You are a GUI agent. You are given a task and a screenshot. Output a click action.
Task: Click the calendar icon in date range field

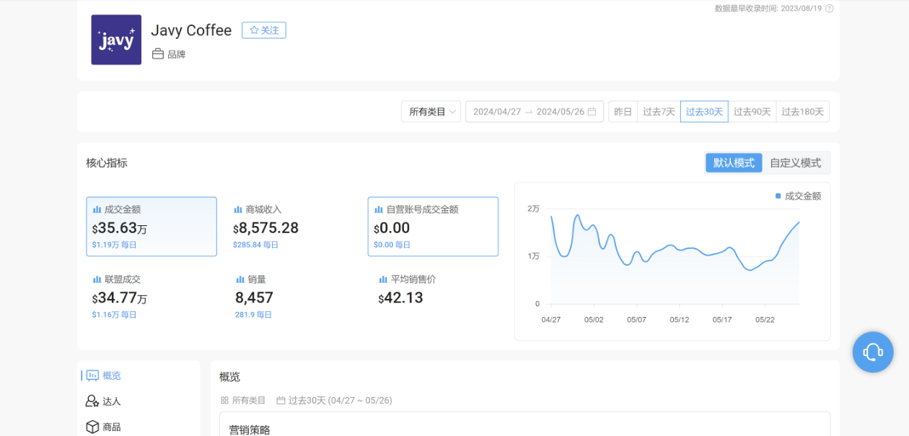click(x=592, y=112)
